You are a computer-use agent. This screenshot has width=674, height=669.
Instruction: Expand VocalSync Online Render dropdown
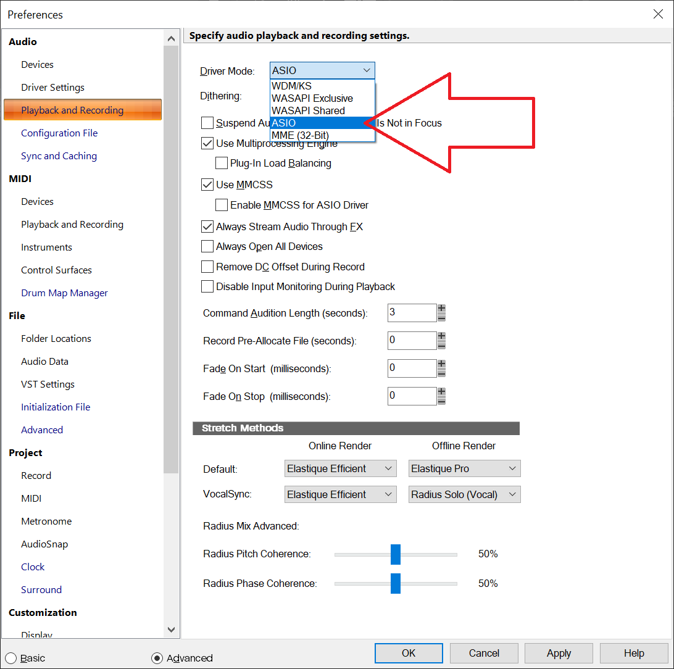pos(340,494)
